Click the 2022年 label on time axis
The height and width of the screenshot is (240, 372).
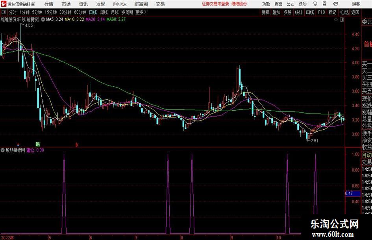7,238
